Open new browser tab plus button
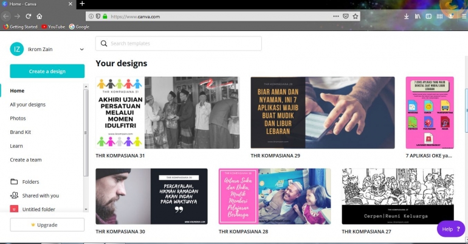Image resolution: width=468 pixels, height=244 pixels. (x=82, y=4)
